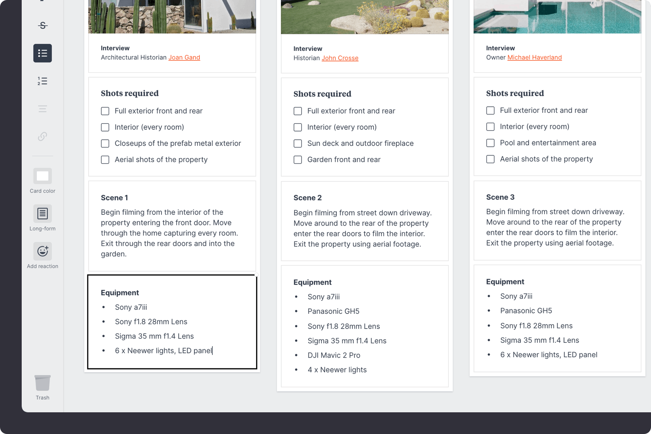Check 'Sun deck and outdoor fireplace'

[x=298, y=143]
